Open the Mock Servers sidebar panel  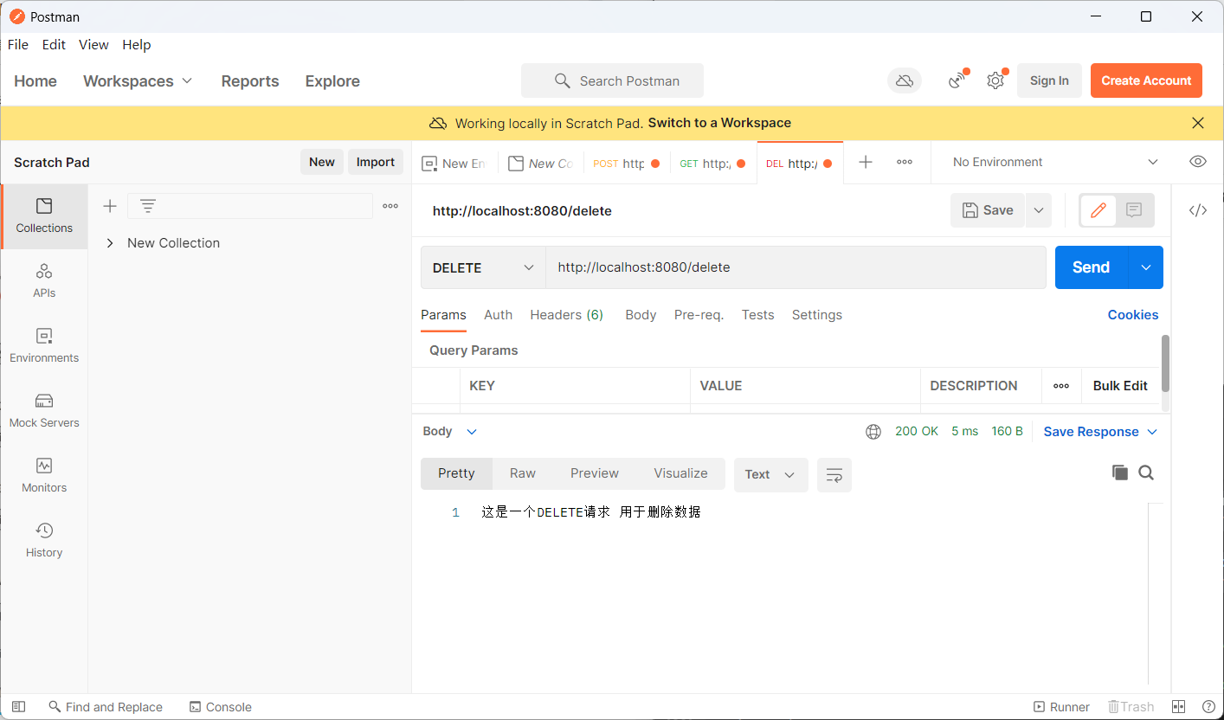coord(44,411)
